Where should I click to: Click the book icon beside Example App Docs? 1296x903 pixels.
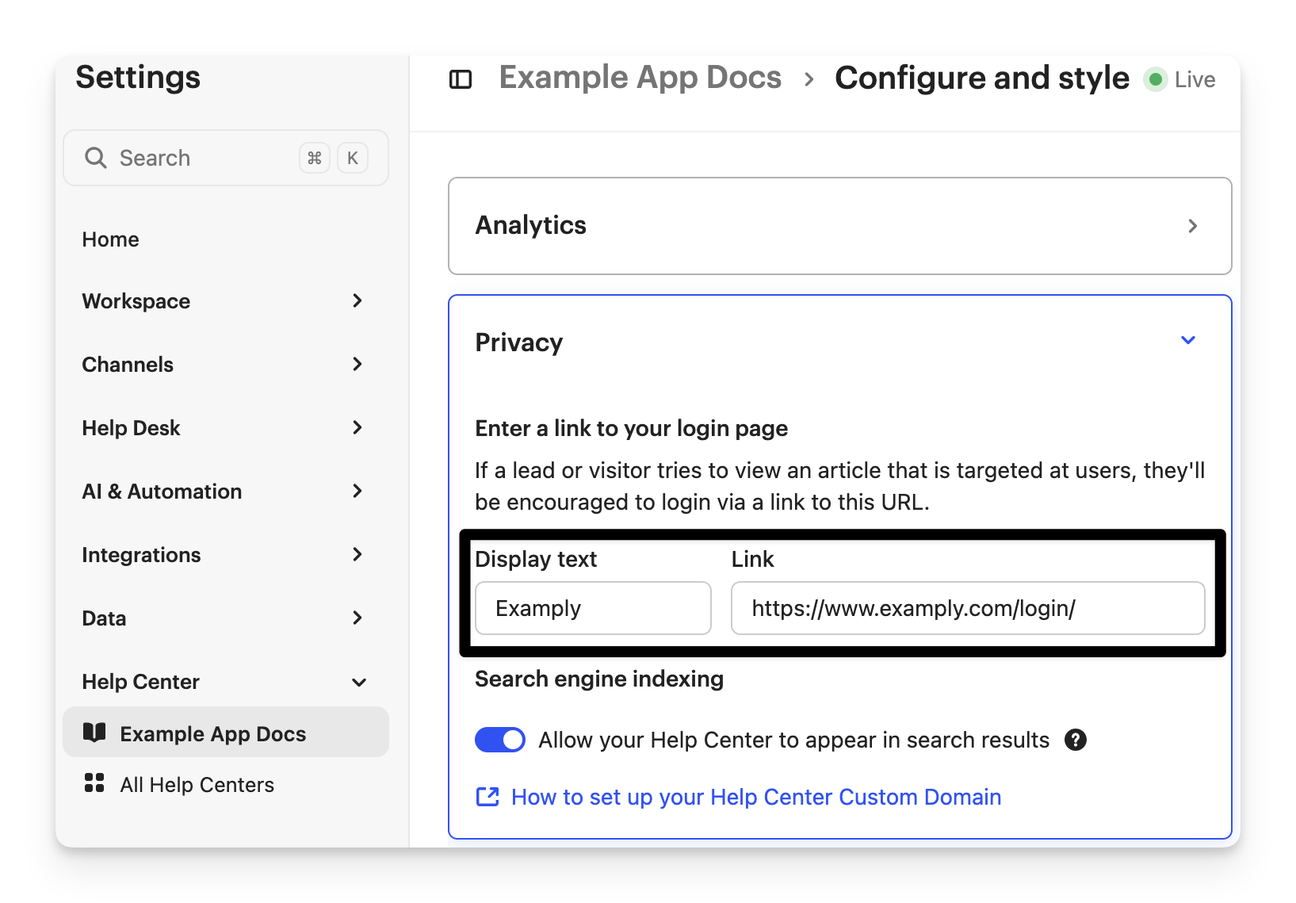pyautogui.click(x=94, y=733)
